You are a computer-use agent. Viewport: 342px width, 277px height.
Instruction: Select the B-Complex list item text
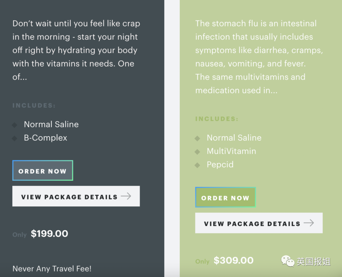click(46, 138)
